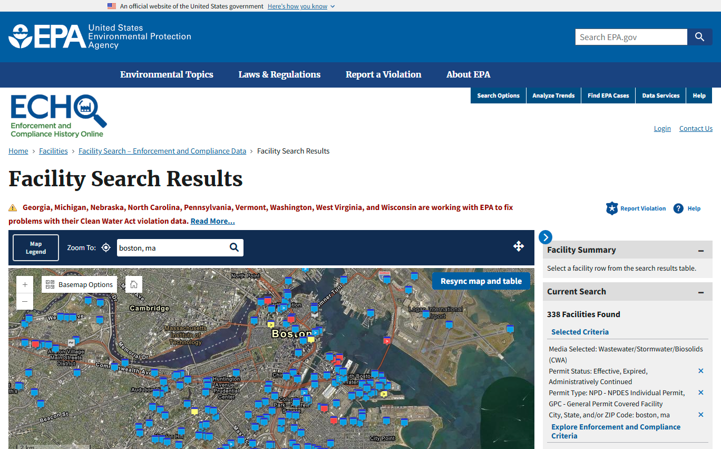Submit the EPA.gov search with magnifier button
Viewport: 721px width, 449px height.
[x=700, y=37]
